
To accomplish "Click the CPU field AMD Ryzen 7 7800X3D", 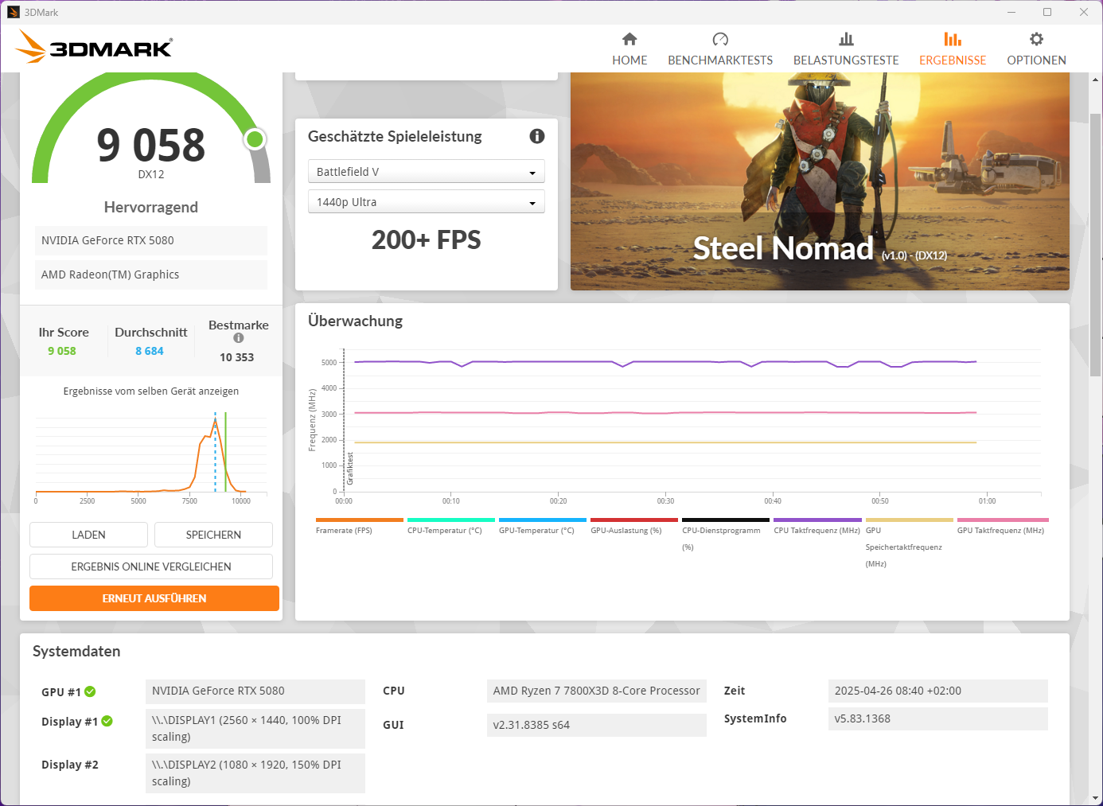I will [597, 691].
